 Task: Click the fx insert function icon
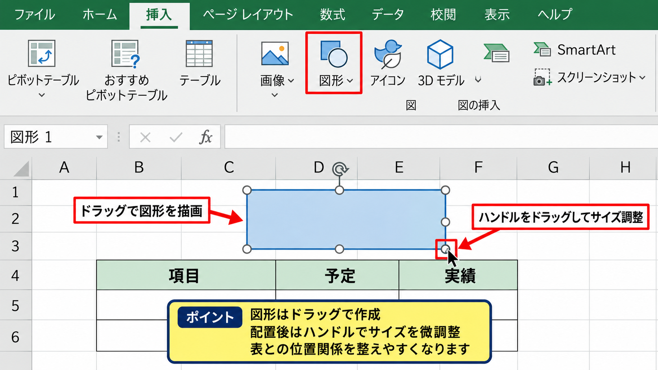205,137
